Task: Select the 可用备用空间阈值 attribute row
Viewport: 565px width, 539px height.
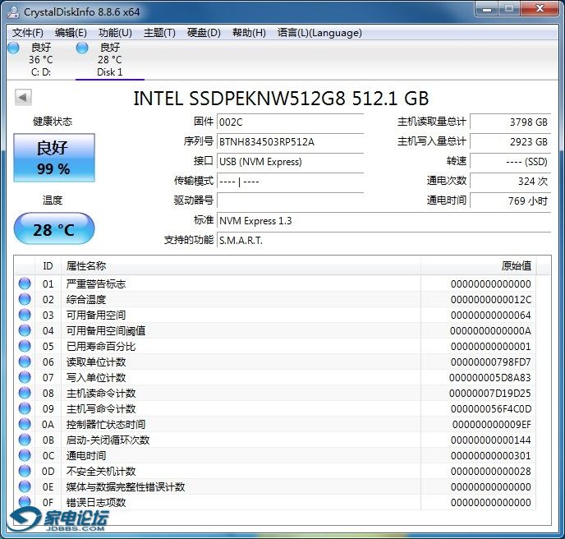Action: coord(275,330)
